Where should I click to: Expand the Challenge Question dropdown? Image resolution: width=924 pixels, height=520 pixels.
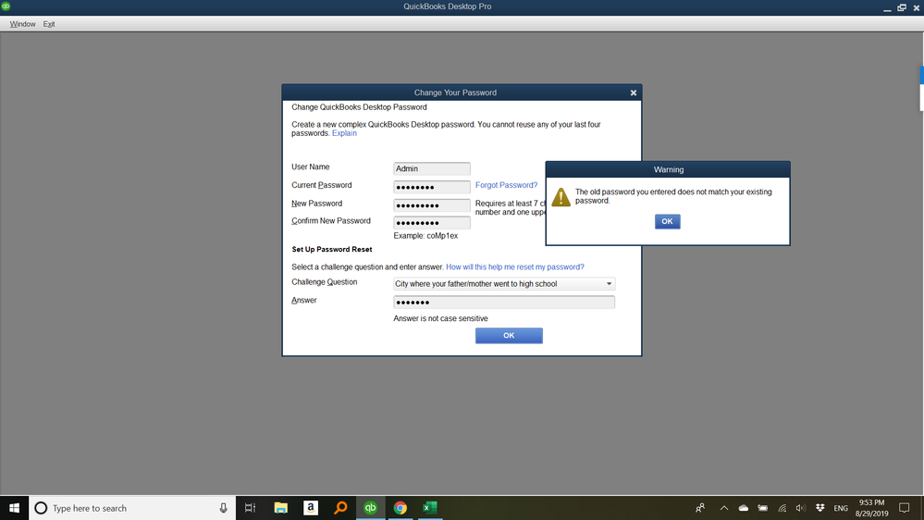pyautogui.click(x=609, y=283)
